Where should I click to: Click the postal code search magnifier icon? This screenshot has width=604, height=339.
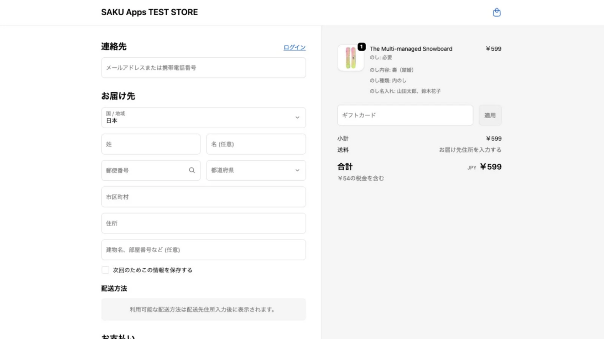click(x=192, y=170)
